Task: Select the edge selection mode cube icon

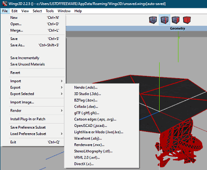Action: 164,20
